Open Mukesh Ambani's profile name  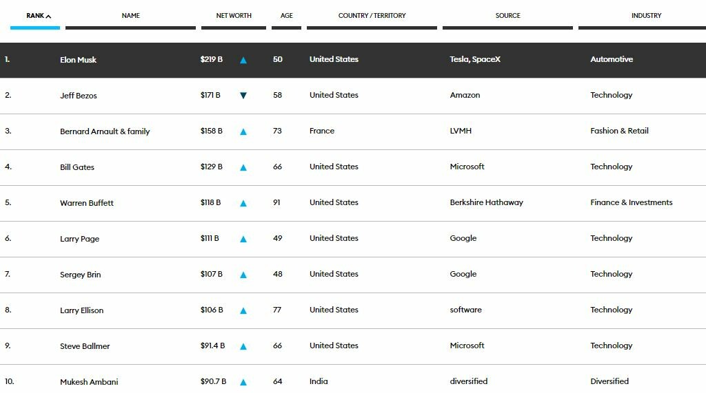point(89,382)
